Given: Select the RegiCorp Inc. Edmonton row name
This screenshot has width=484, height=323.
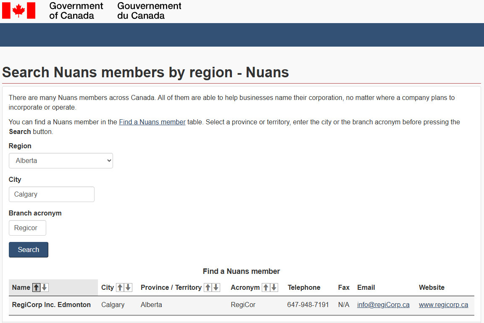Looking at the screenshot, I should coord(51,305).
